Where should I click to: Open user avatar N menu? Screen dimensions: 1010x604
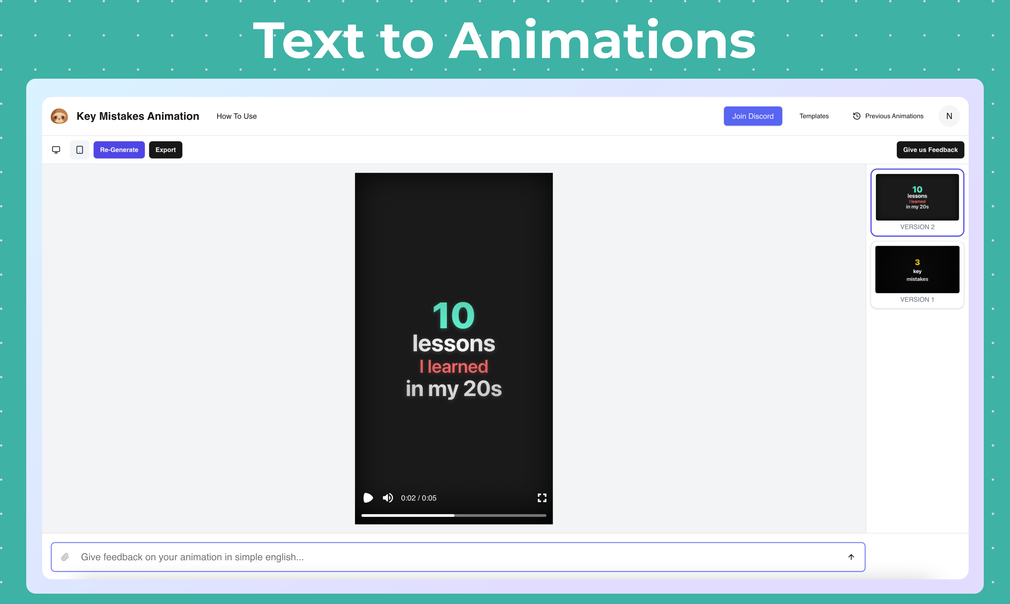tap(949, 116)
